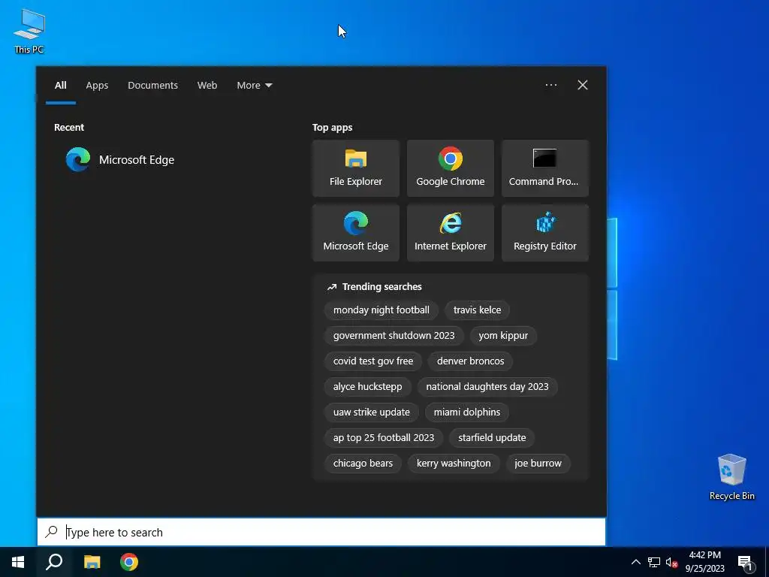769x577 pixels.
Task: Search trending monday night football
Action: 381,310
